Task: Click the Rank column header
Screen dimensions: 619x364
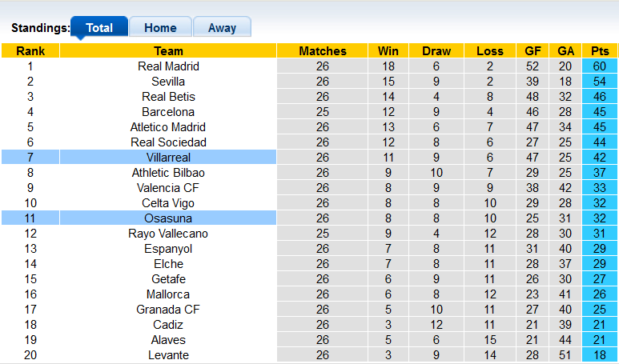Action: (30, 51)
